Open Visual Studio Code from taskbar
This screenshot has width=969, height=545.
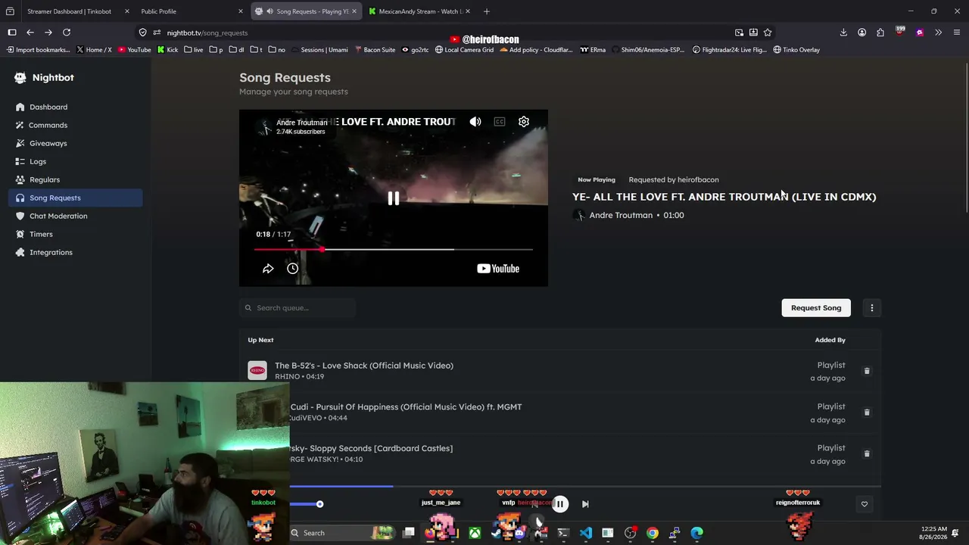point(586,534)
